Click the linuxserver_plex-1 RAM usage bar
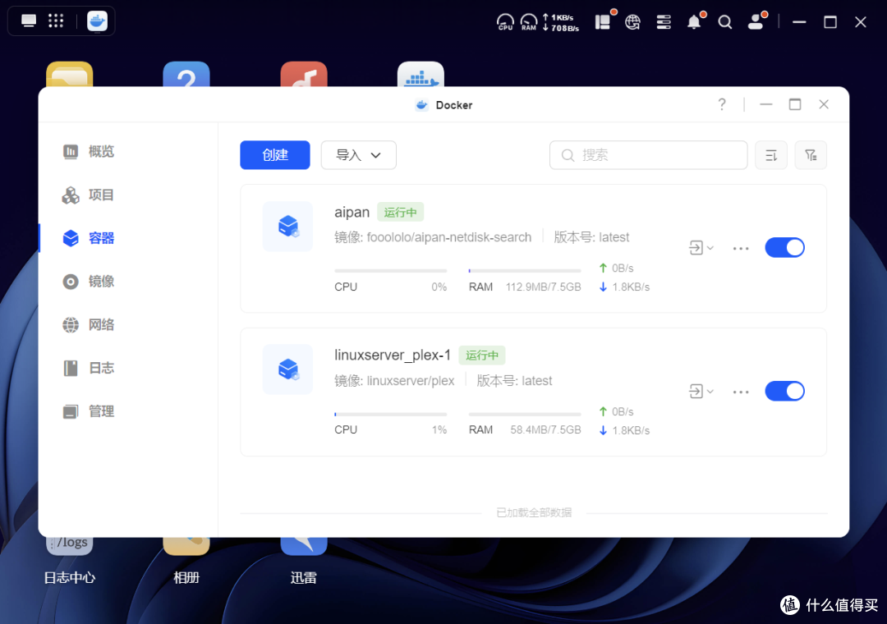 point(525,414)
